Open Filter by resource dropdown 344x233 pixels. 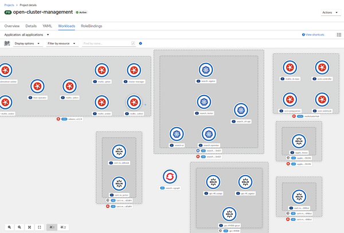(x=62, y=44)
